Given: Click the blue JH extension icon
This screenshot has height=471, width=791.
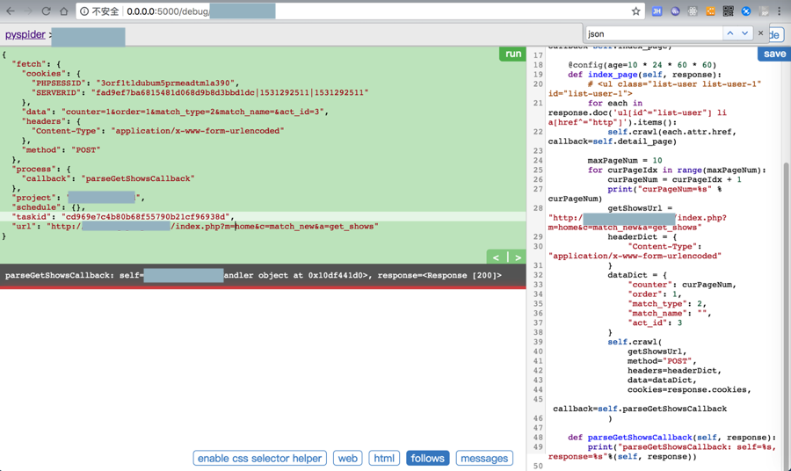Looking at the screenshot, I should point(657,11).
